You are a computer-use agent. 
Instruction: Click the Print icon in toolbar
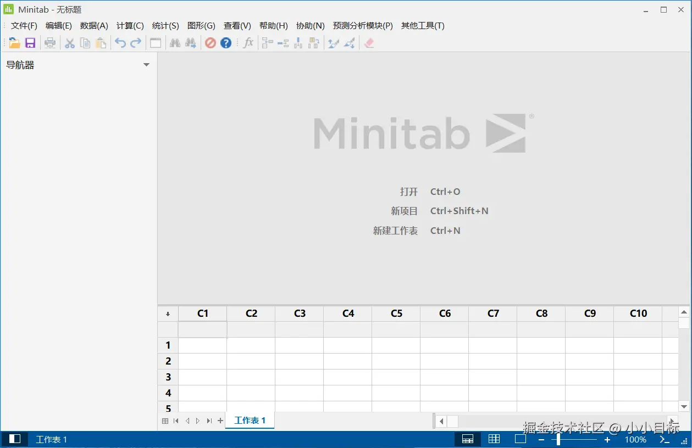pos(50,43)
